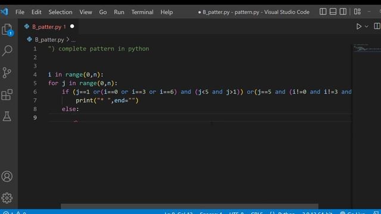This screenshot has width=381, height=214.
Task: Click the print("* ",end="") statement
Action: tap(107, 100)
